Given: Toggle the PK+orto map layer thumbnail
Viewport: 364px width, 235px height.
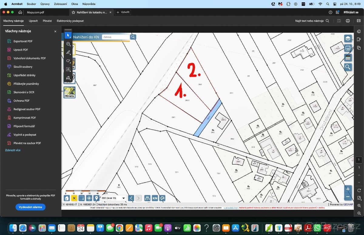Looking at the screenshot, I should (x=69, y=92).
